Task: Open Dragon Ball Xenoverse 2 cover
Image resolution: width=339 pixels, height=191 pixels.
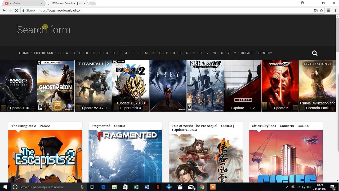Action: [131, 86]
